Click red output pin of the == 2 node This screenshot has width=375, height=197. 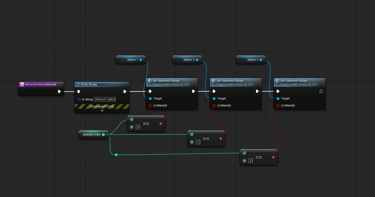point(273,157)
